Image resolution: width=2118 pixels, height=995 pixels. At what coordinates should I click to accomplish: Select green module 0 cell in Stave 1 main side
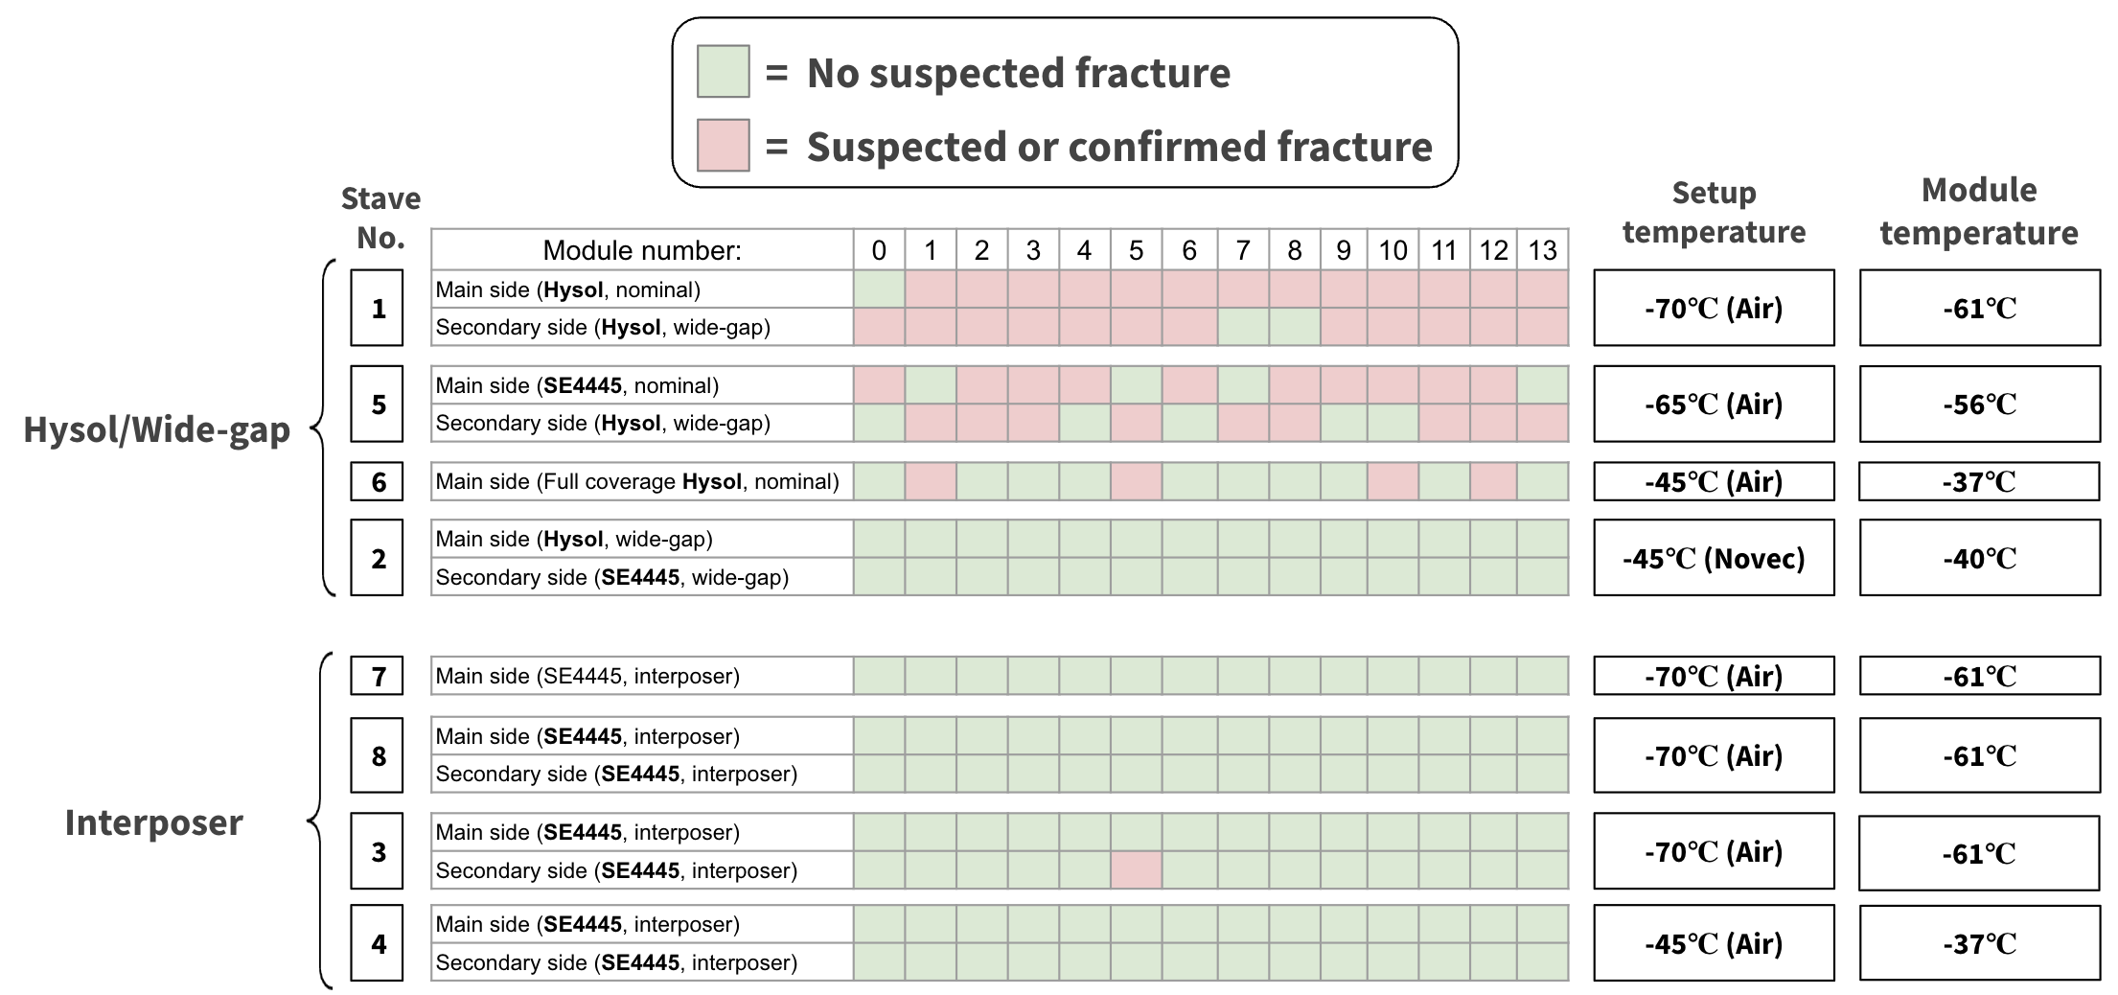pos(879,289)
